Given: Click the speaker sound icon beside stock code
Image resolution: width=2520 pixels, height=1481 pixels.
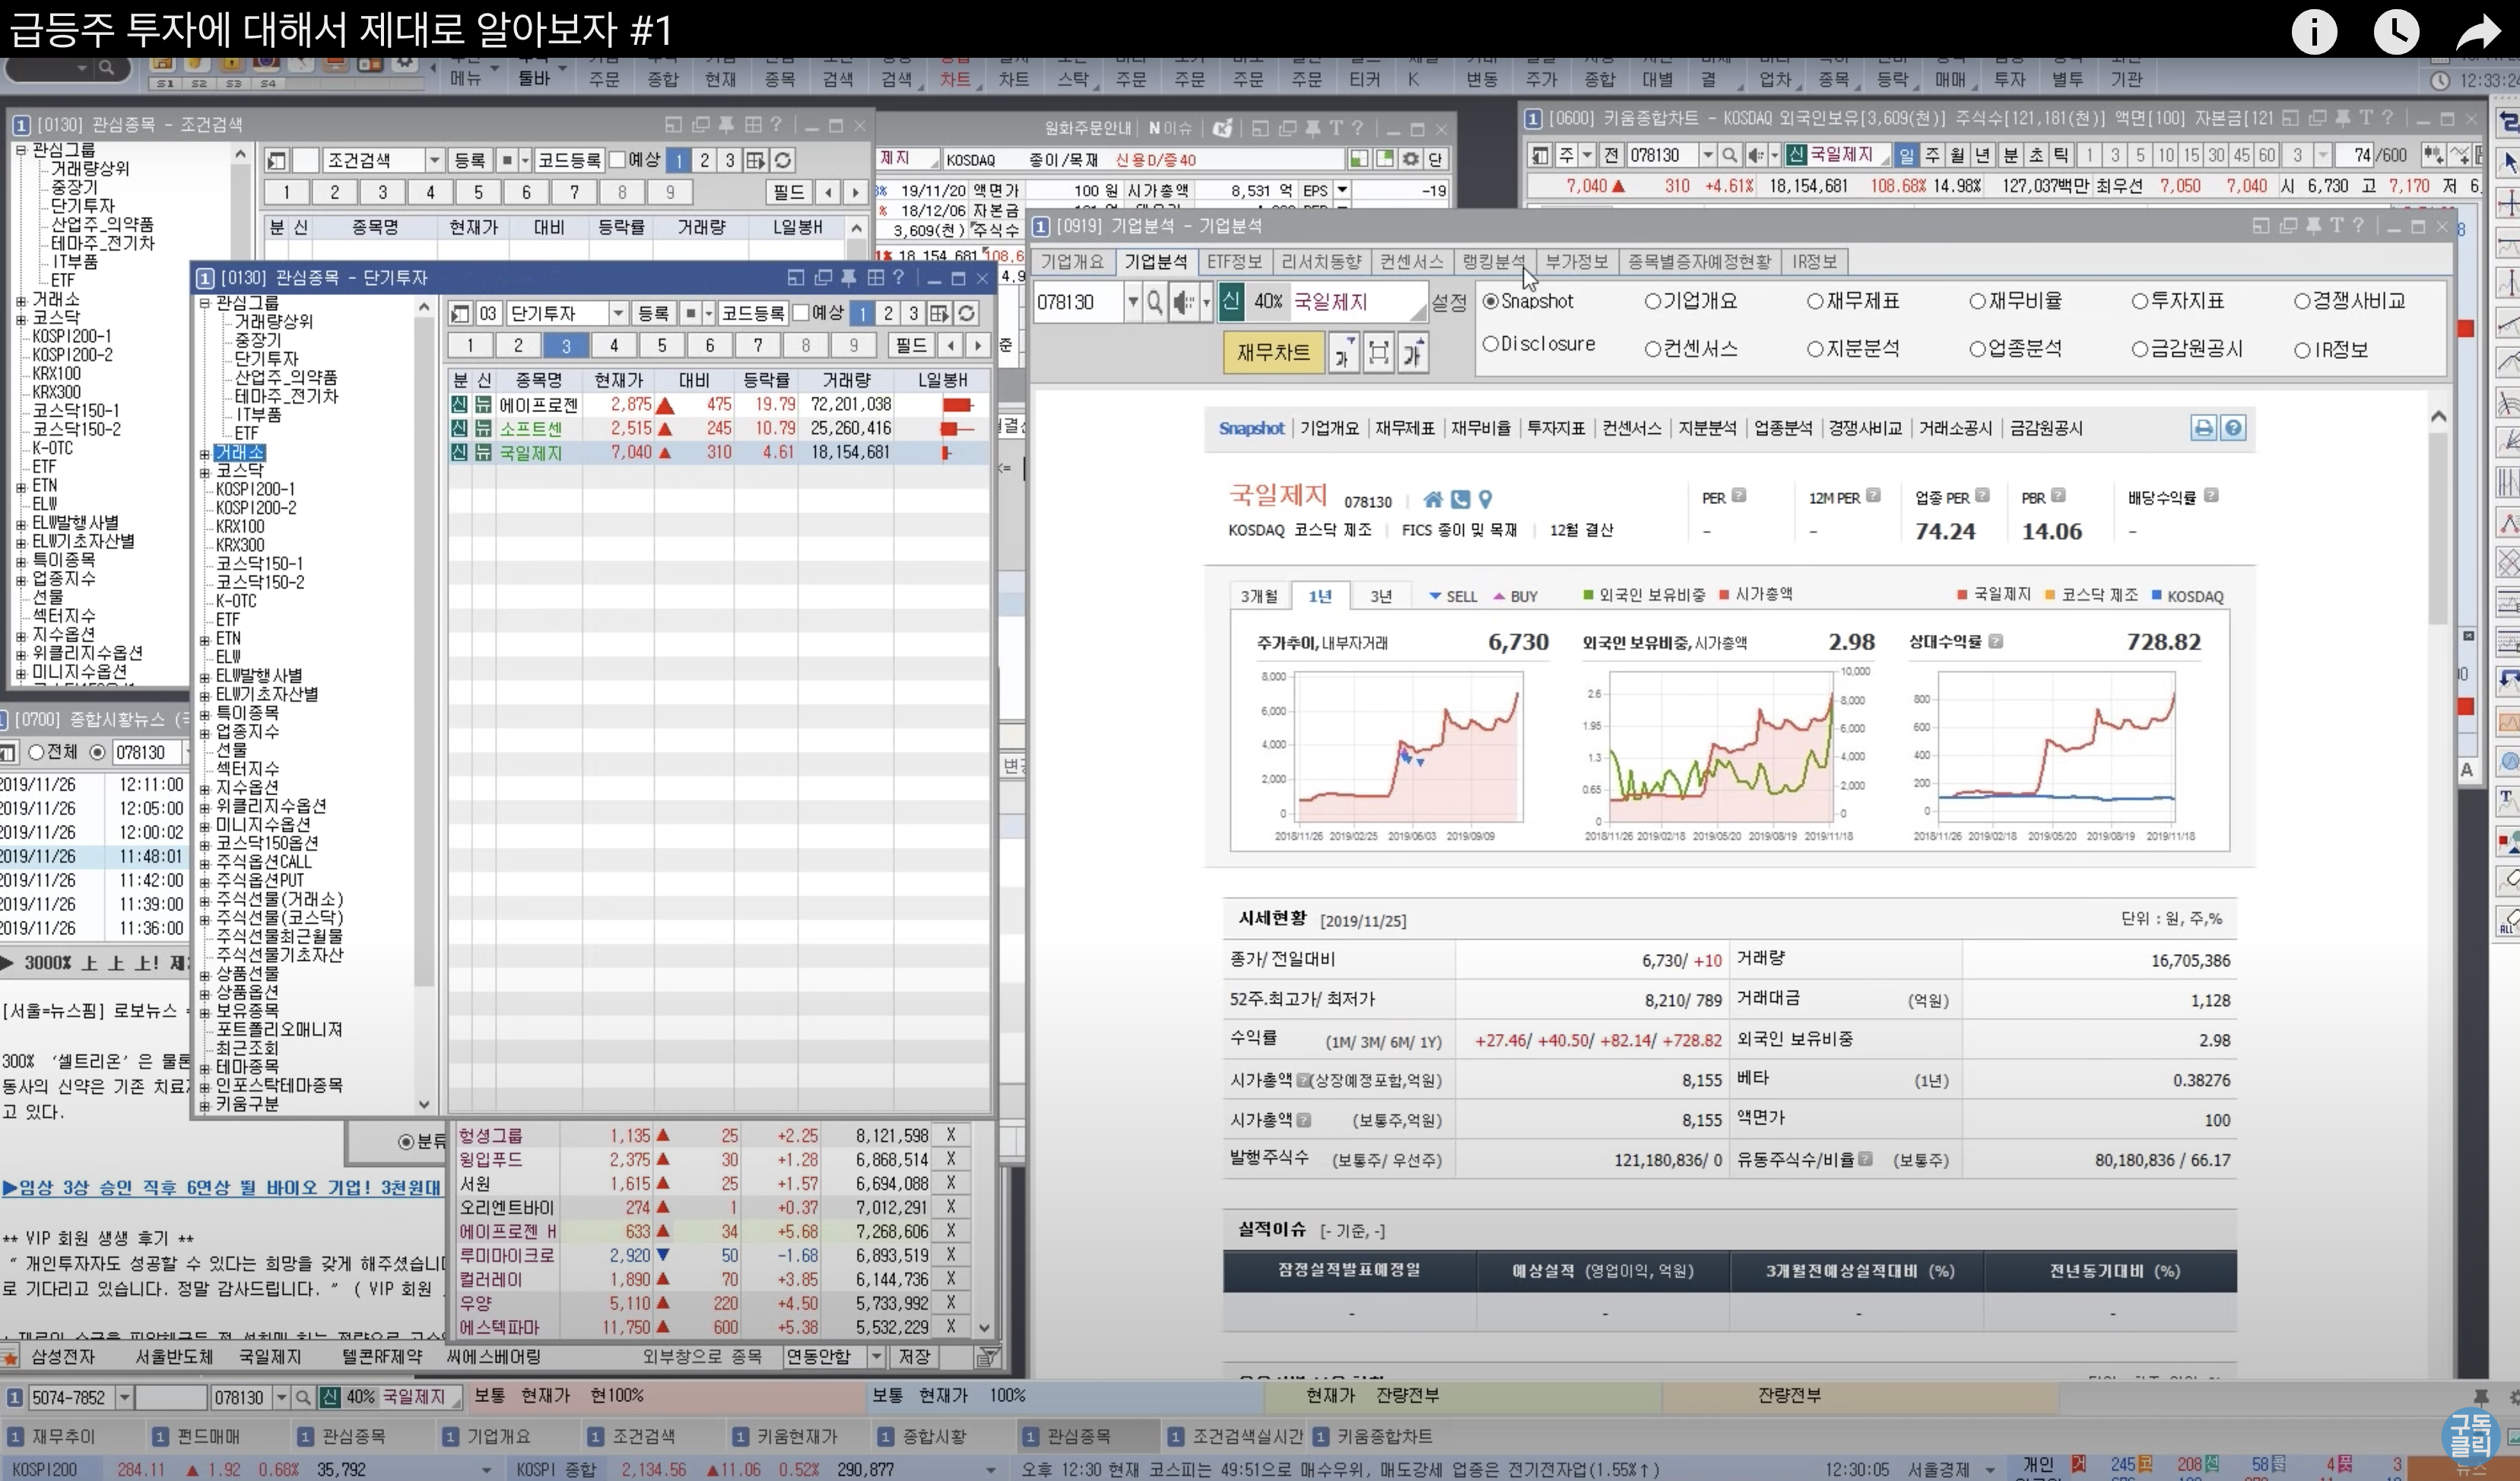Looking at the screenshot, I should (1184, 302).
